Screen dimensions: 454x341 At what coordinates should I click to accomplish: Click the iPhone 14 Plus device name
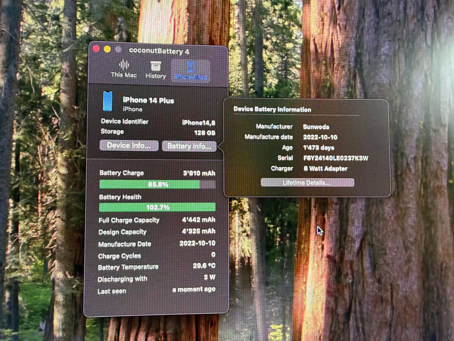[148, 101]
